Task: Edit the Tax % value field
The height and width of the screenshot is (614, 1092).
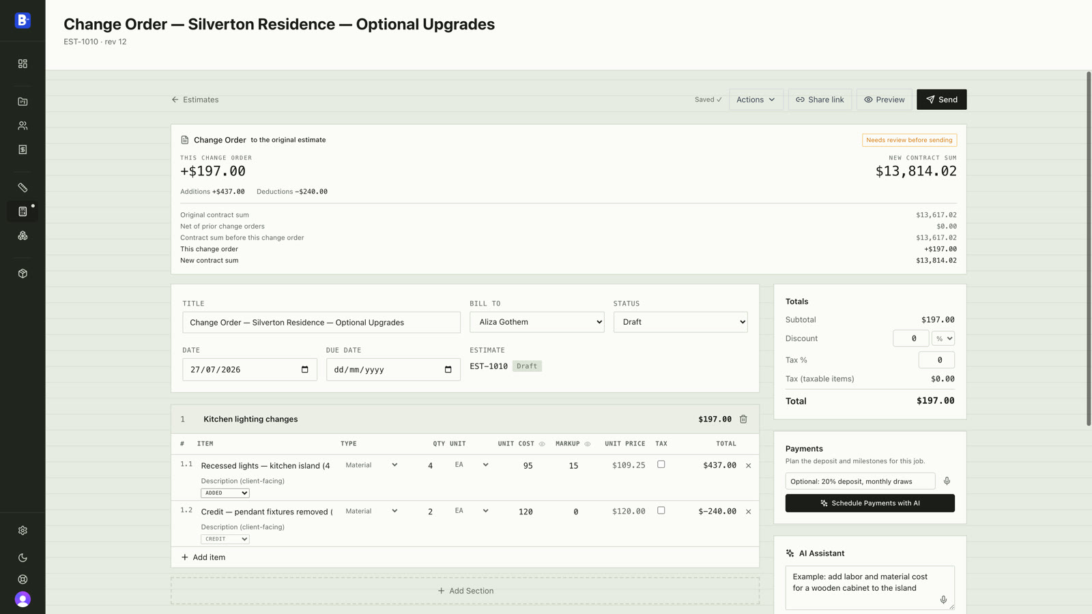Action: click(936, 360)
